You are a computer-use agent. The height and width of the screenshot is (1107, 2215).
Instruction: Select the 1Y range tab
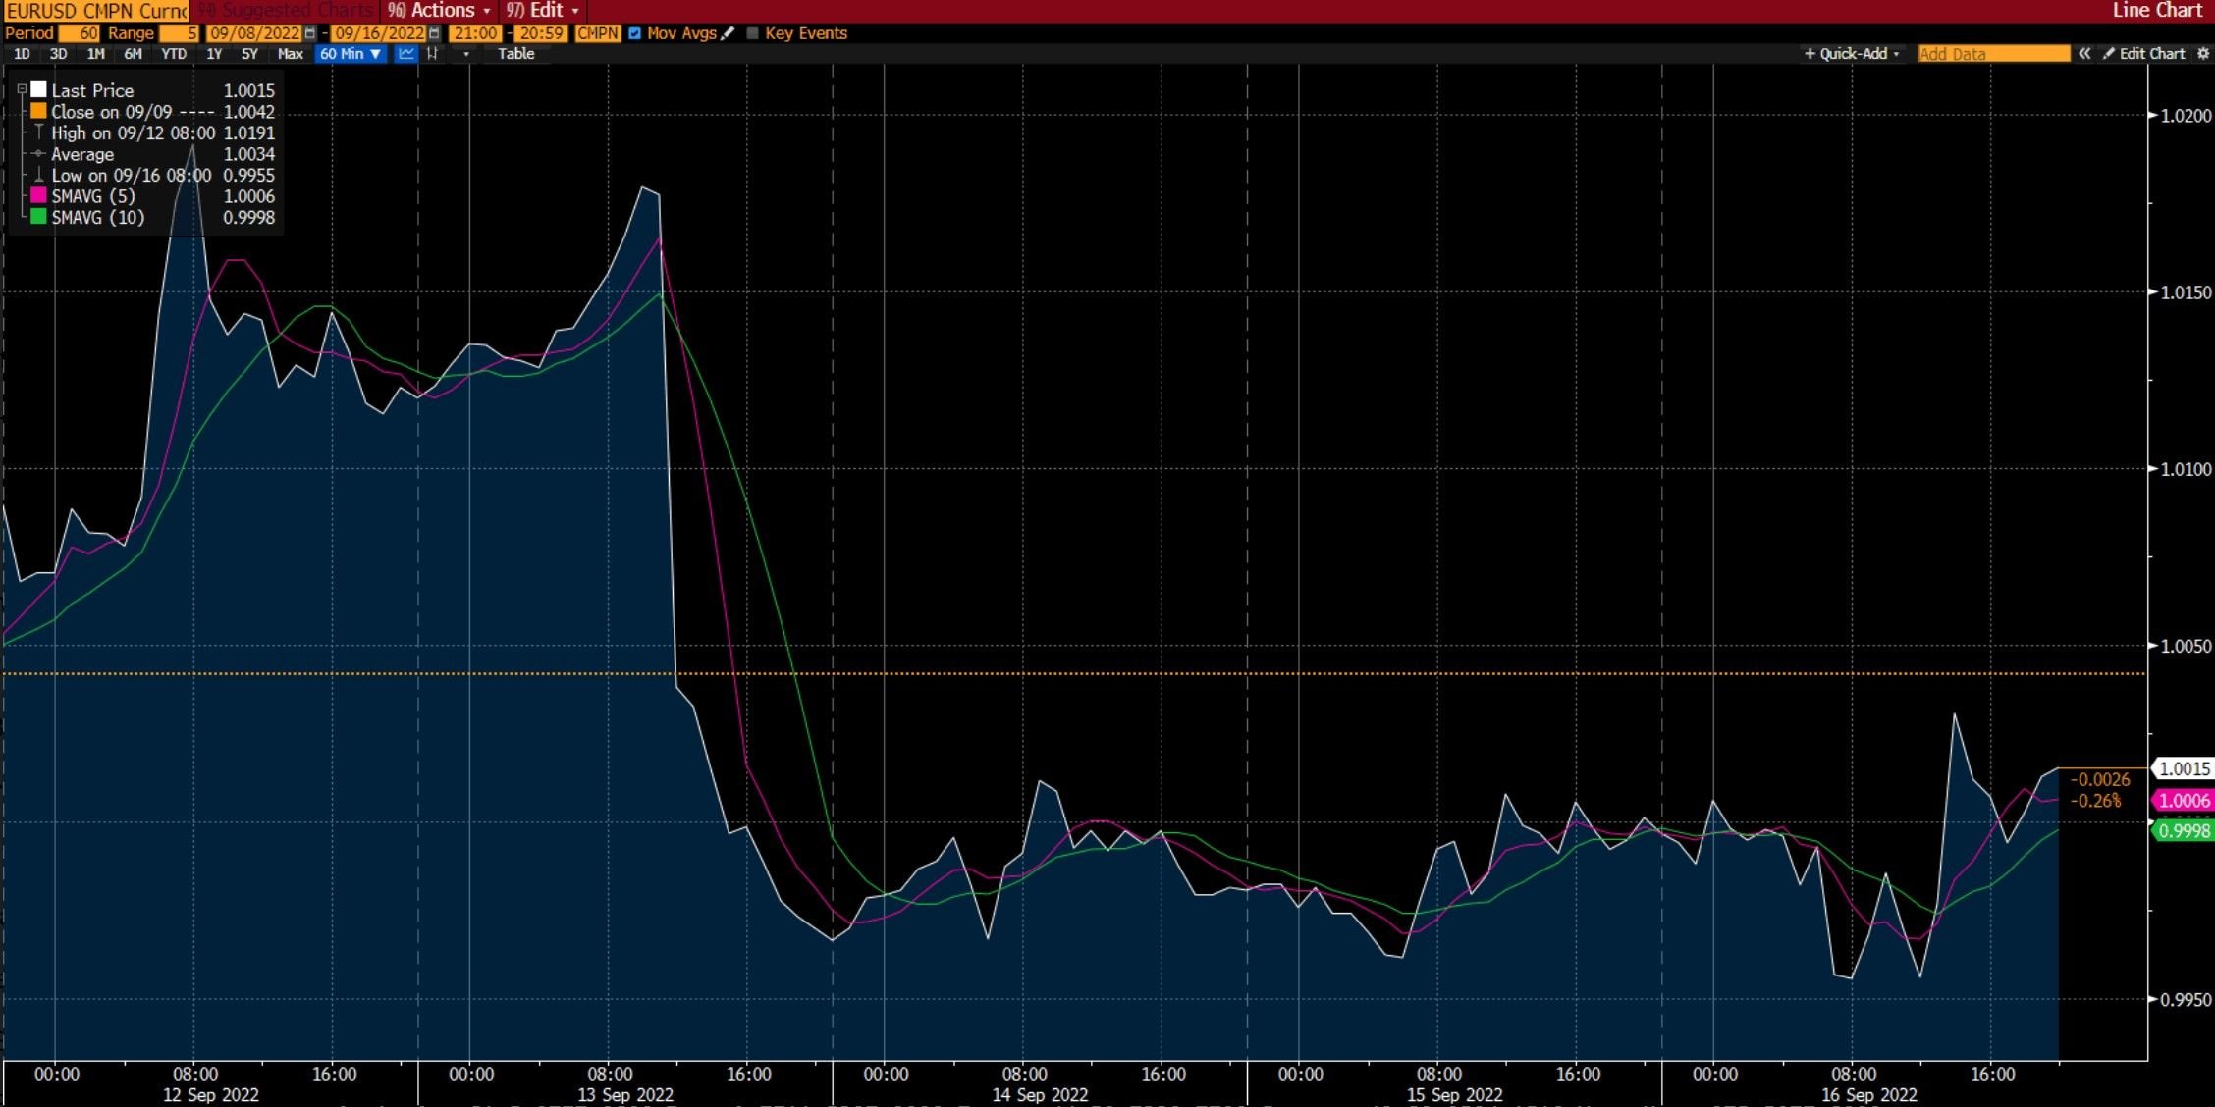tap(213, 54)
